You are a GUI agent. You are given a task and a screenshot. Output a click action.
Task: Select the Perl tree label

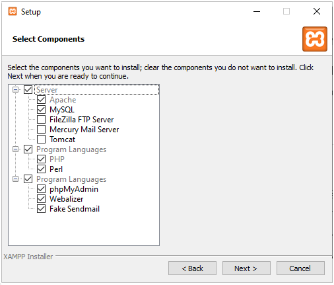[56, 169]
